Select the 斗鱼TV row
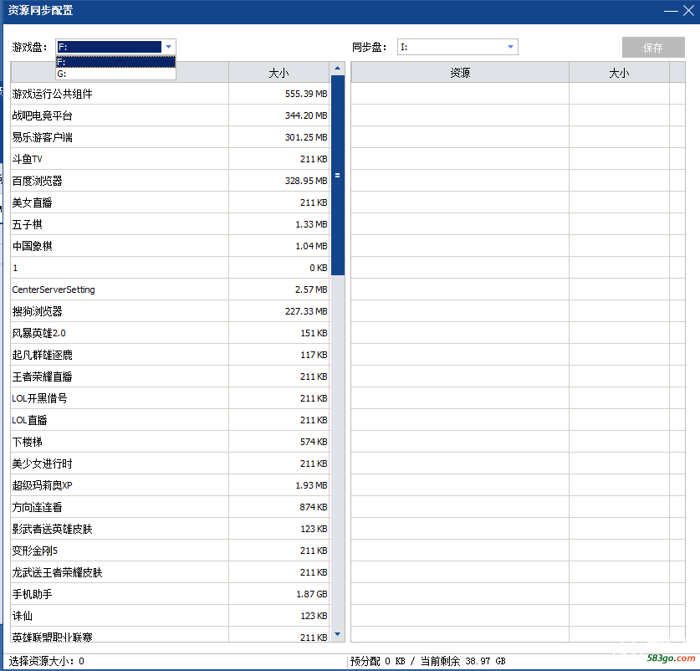The image size is (700, 671). 170,159
